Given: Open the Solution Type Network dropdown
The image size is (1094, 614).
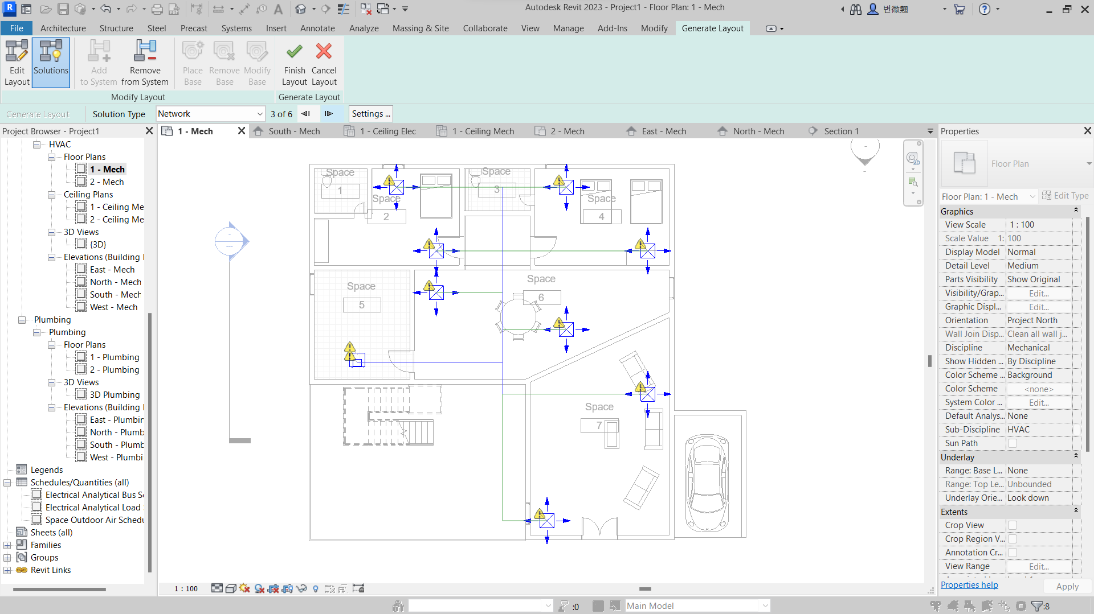Looking at the screenshot, I should pyautogui.click(x=259, y=113).
